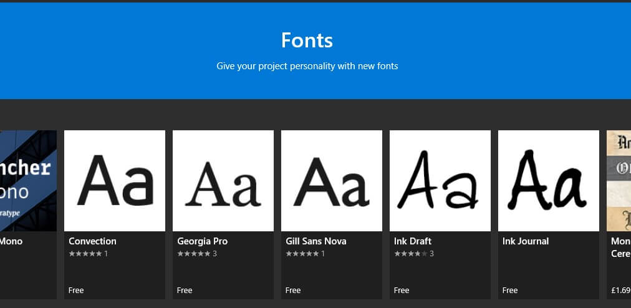Screen dimensions: 631x308
Task: Click the Ink Draft font title
Action: [413, 241]
